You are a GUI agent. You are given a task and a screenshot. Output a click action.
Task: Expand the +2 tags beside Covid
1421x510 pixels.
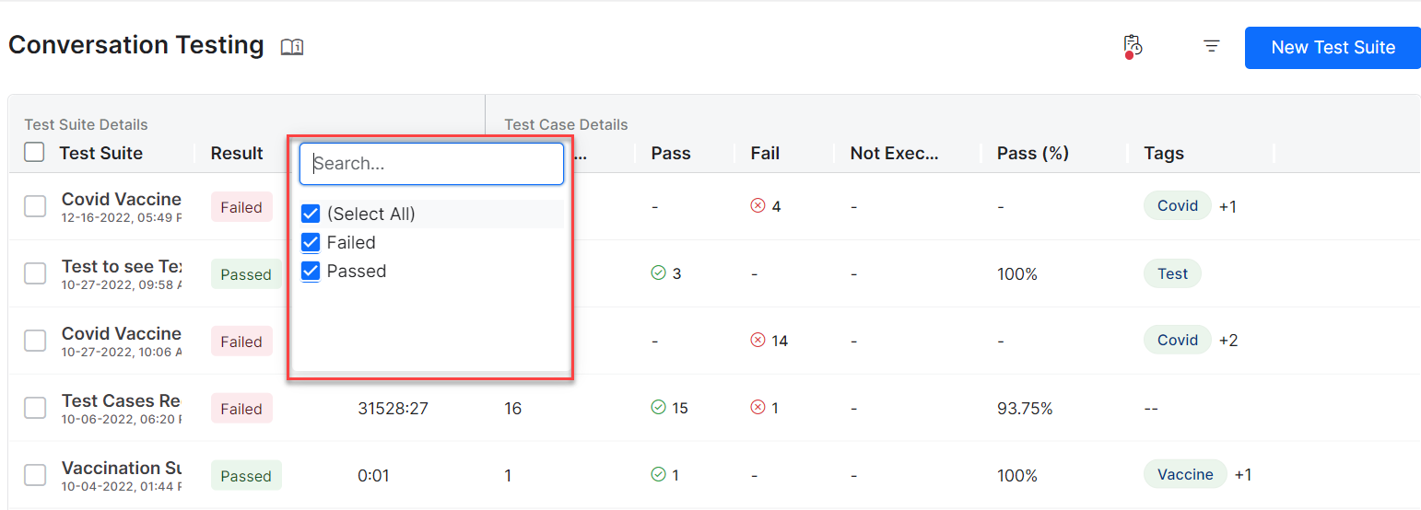[1228, 341]
